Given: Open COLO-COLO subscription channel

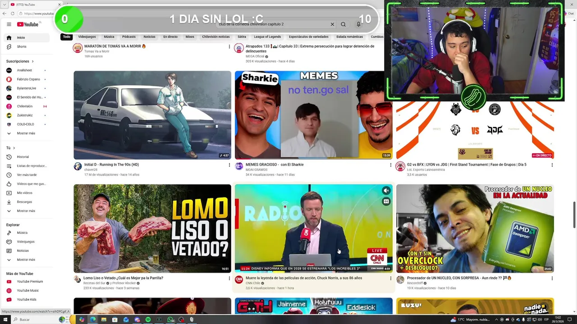Looking at the screenshot, I should click(x=26, y=125).
